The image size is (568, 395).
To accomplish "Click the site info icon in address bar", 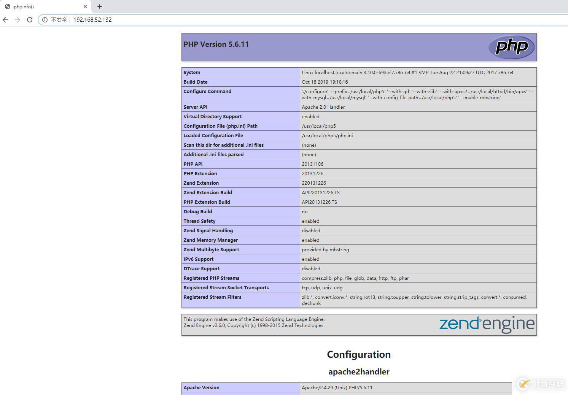I will (45, 20).
